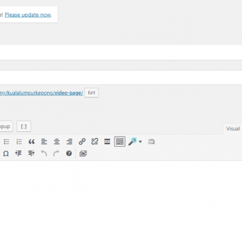The height and width of the screenshot is (242, 242).
Task: Open keyboard shortcuts help icon
Action: pos(69,153)
